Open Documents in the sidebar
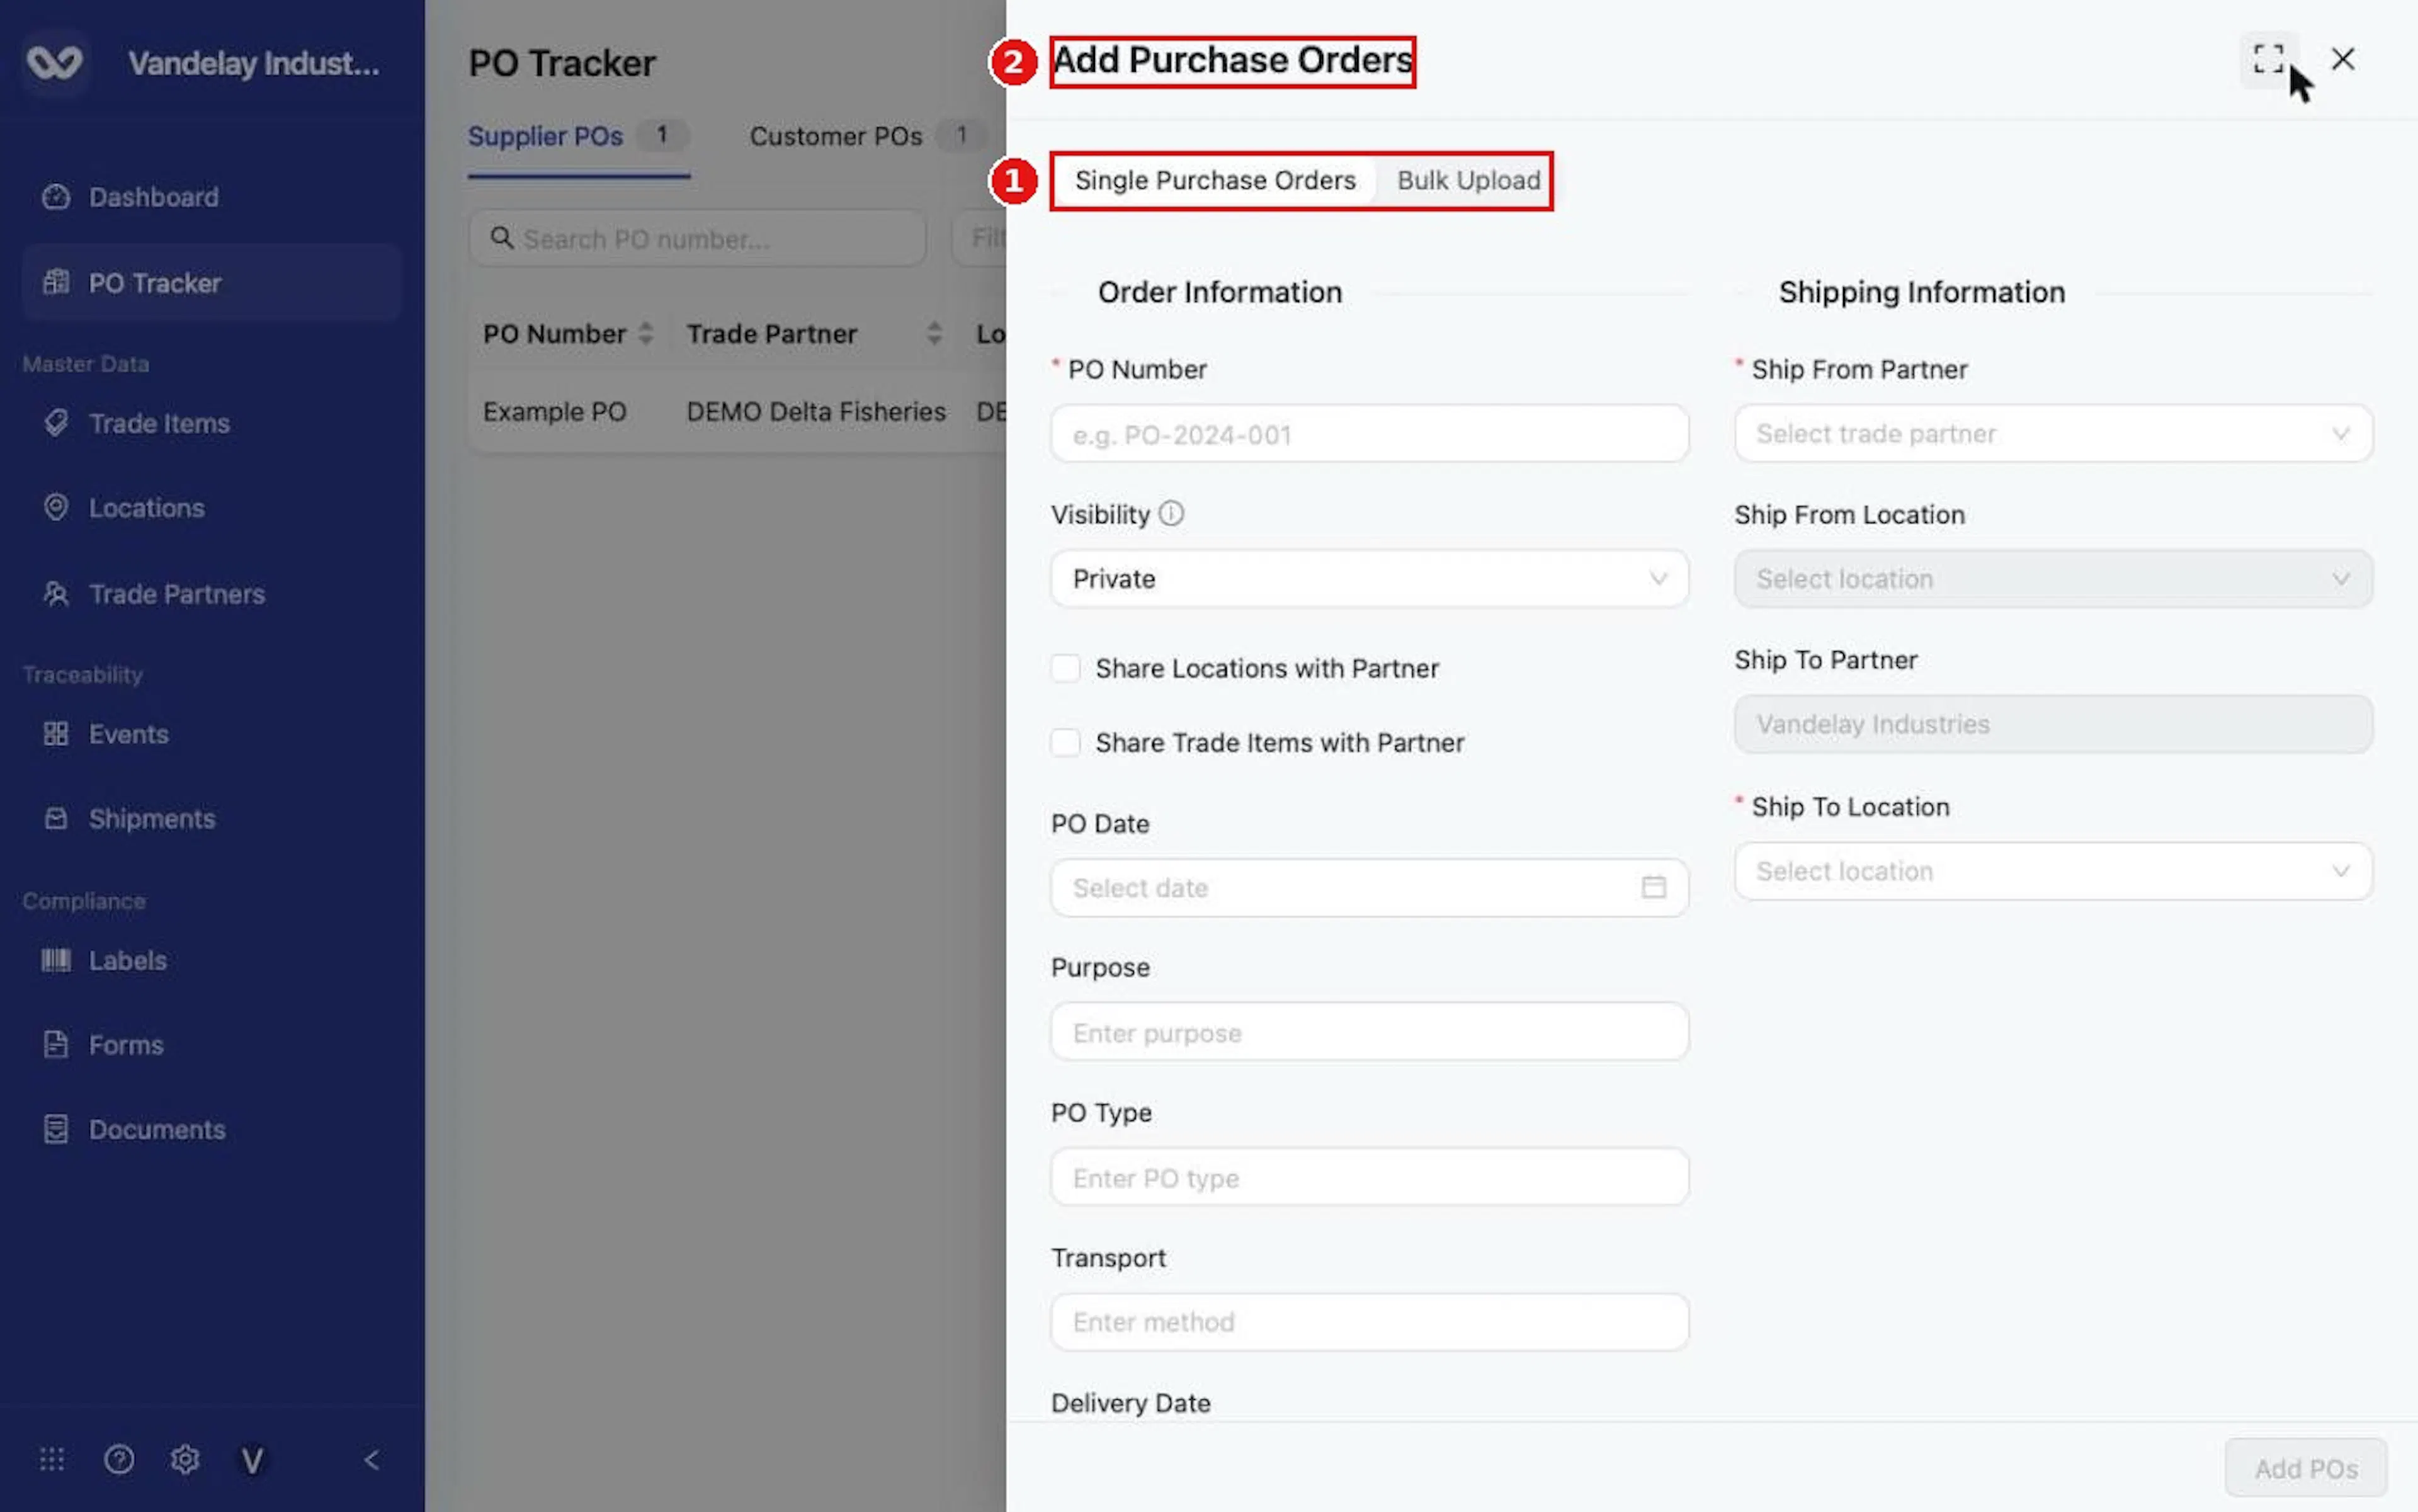The width and height of the screenshot is (2418, 1512). point(211,1130)
